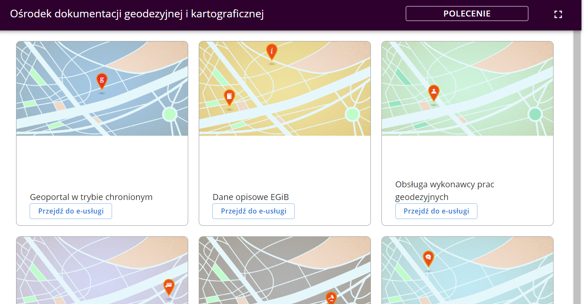Click the red 'g' map pin
This screenshot has width=584, height=304.
101,80
